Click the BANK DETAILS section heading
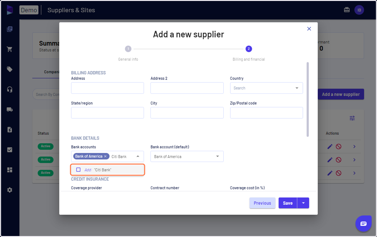The height and width of the screenshot is (237, 377). (x=85, y=138)
